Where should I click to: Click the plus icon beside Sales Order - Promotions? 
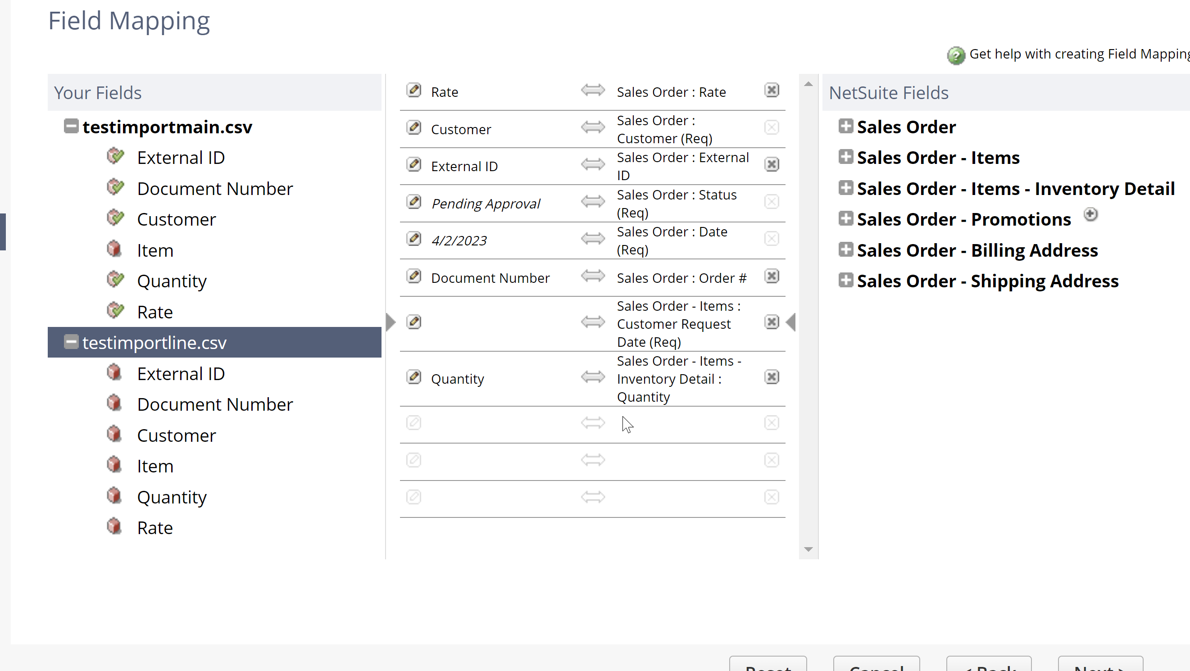pyautogui.click(x=1090, y=214)
